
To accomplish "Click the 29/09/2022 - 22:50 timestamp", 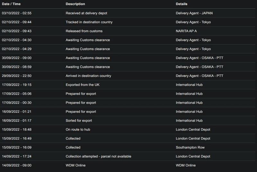I will coord(17,76).
